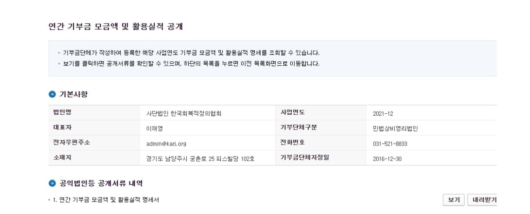The height and width of the screenshot is (214, 530).
Task: Select the 공익법인등 공개서류 내역 section heading
Action: coord(101,183)
